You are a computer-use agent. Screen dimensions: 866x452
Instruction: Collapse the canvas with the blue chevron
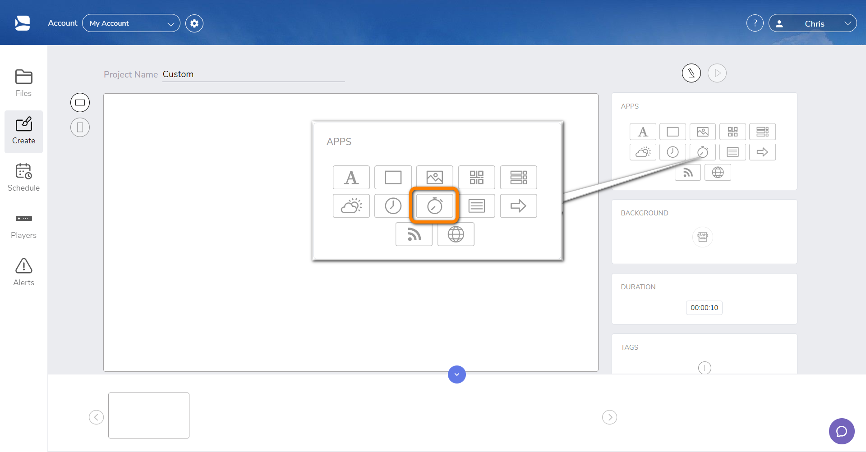point(457,374)
